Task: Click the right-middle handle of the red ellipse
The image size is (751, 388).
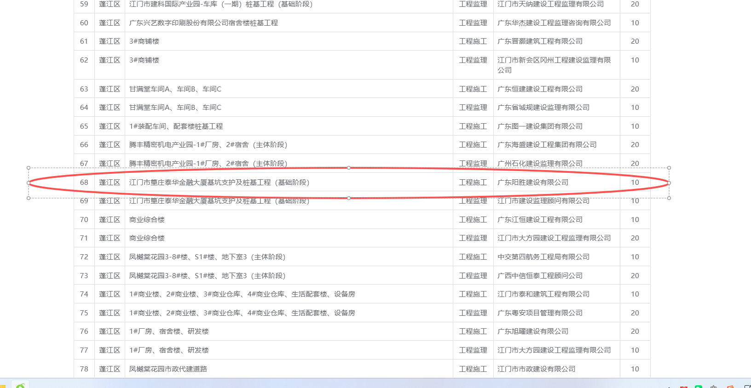Action: 669,183
